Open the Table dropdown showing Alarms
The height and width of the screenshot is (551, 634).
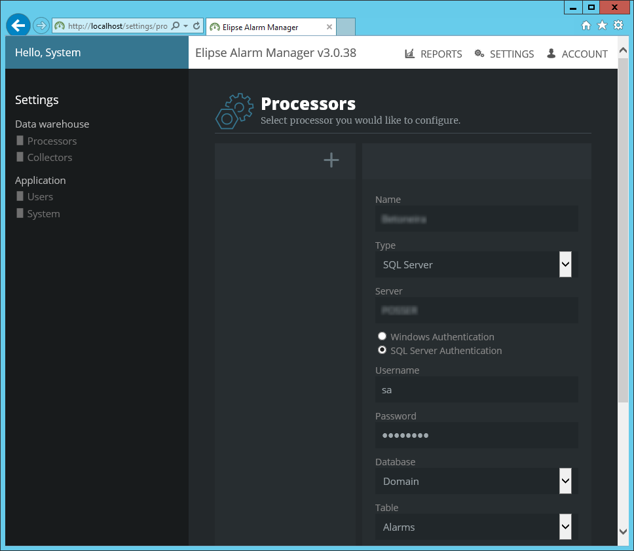[565, 527]
